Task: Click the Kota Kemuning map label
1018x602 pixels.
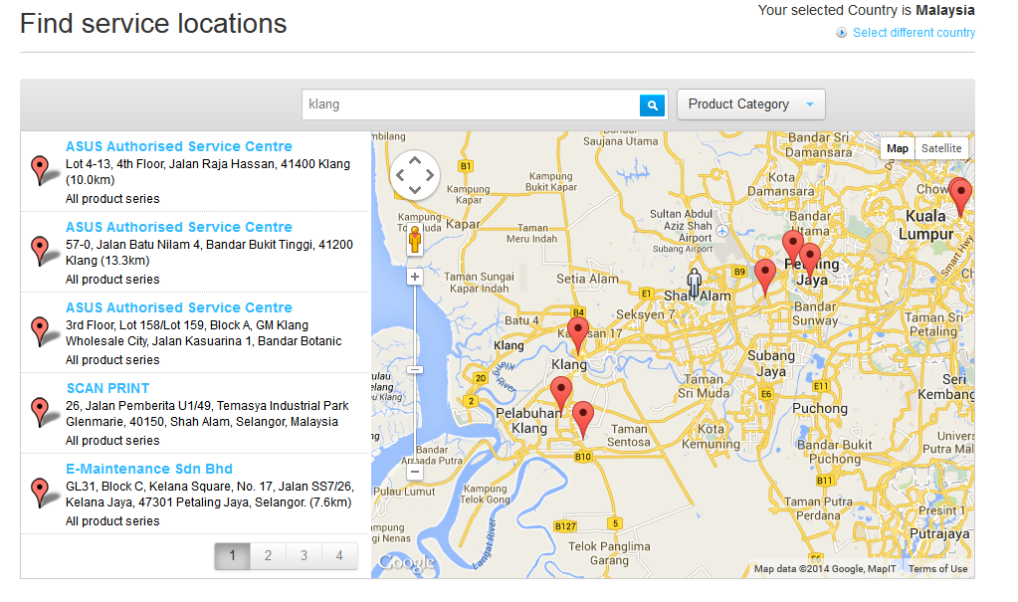Action: coord(711,437)
